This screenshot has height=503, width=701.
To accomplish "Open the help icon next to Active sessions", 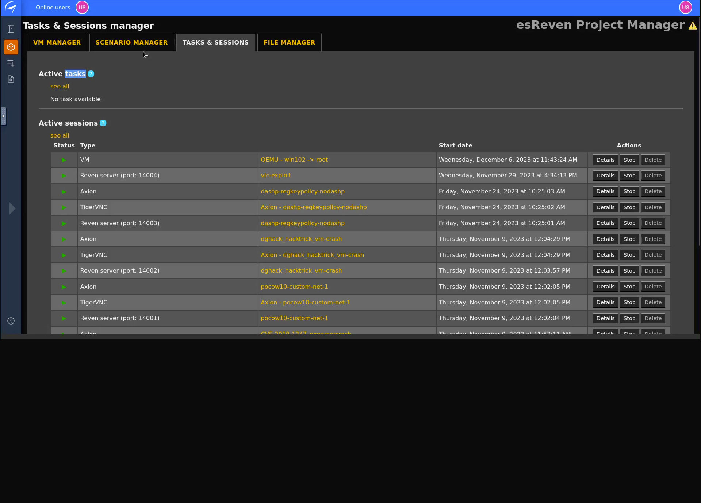I will tap(103, 123).
